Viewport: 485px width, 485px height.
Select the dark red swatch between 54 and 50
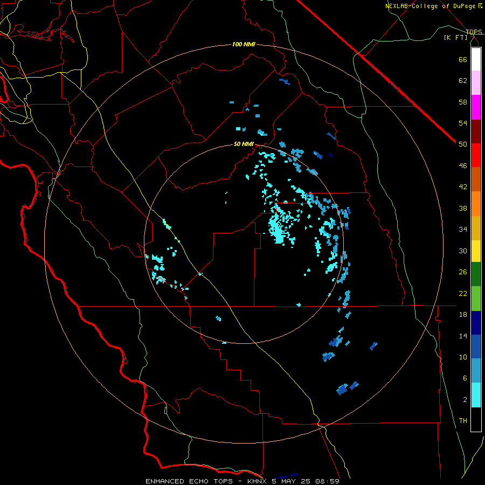point(476,131)
